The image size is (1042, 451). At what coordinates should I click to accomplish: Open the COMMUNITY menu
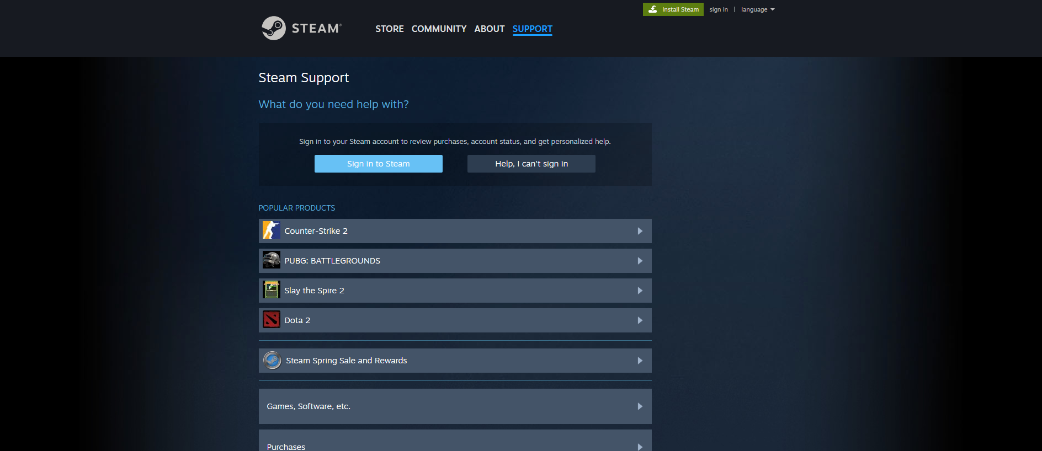(x=439, y=29)
